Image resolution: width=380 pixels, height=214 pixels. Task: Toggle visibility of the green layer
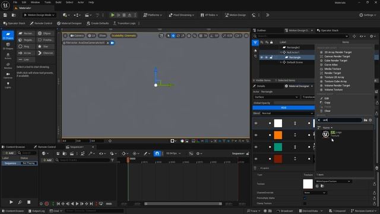(256, 147)
